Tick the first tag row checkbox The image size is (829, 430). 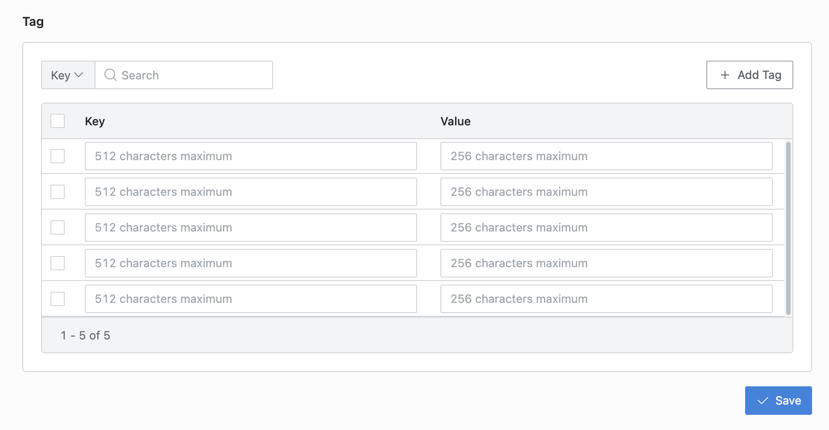[58, 156]
